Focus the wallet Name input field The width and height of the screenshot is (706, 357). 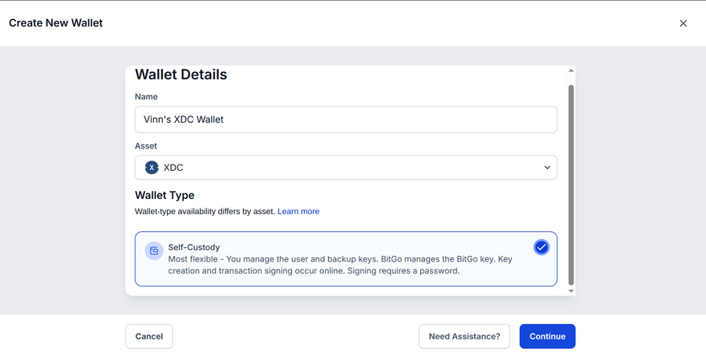[x=345, y=120]
